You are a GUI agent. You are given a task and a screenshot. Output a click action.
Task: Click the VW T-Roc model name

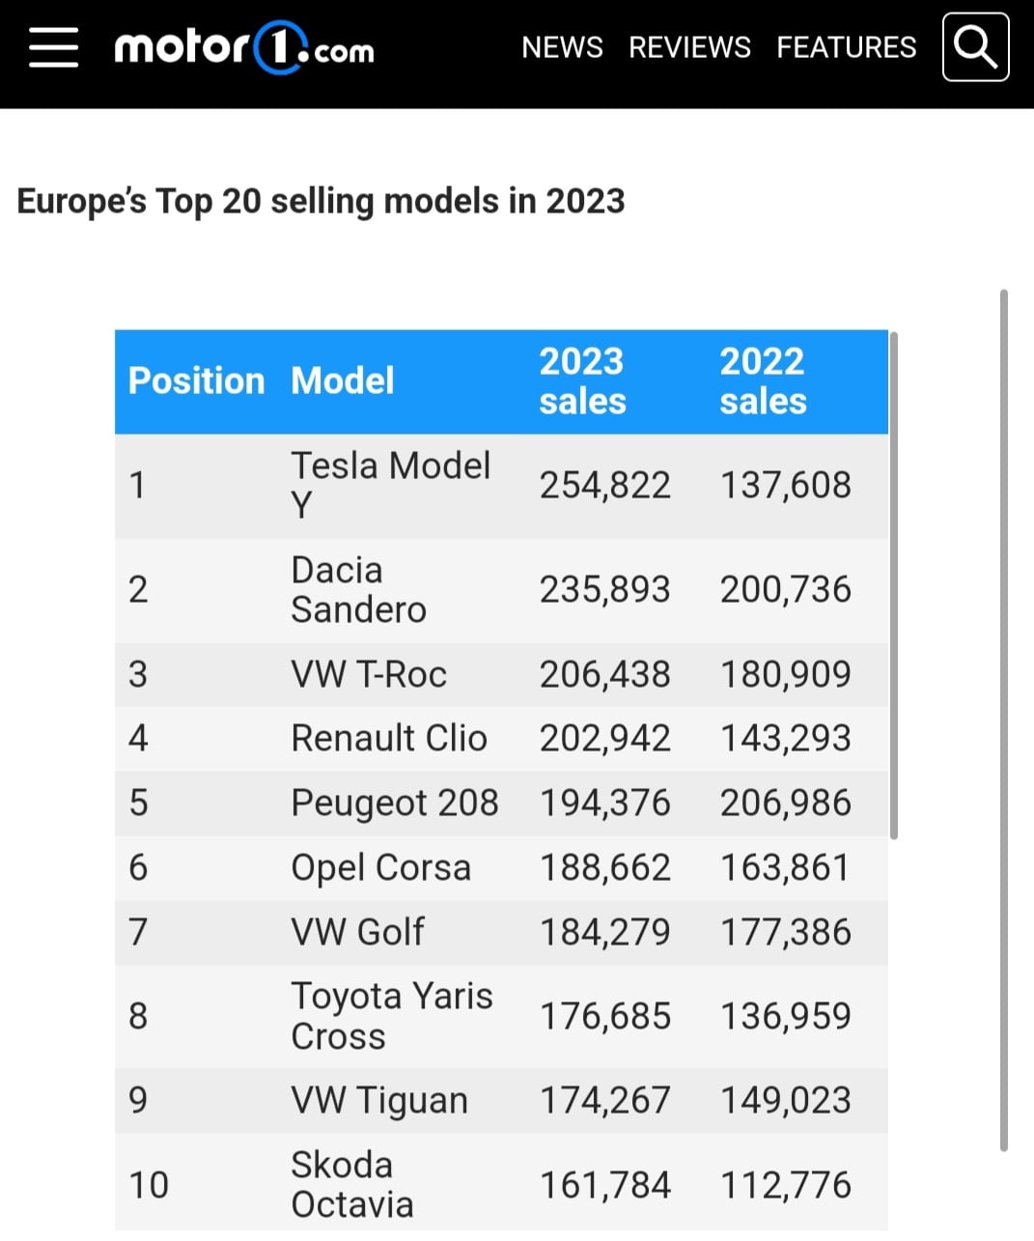click(x=369, y=674)
